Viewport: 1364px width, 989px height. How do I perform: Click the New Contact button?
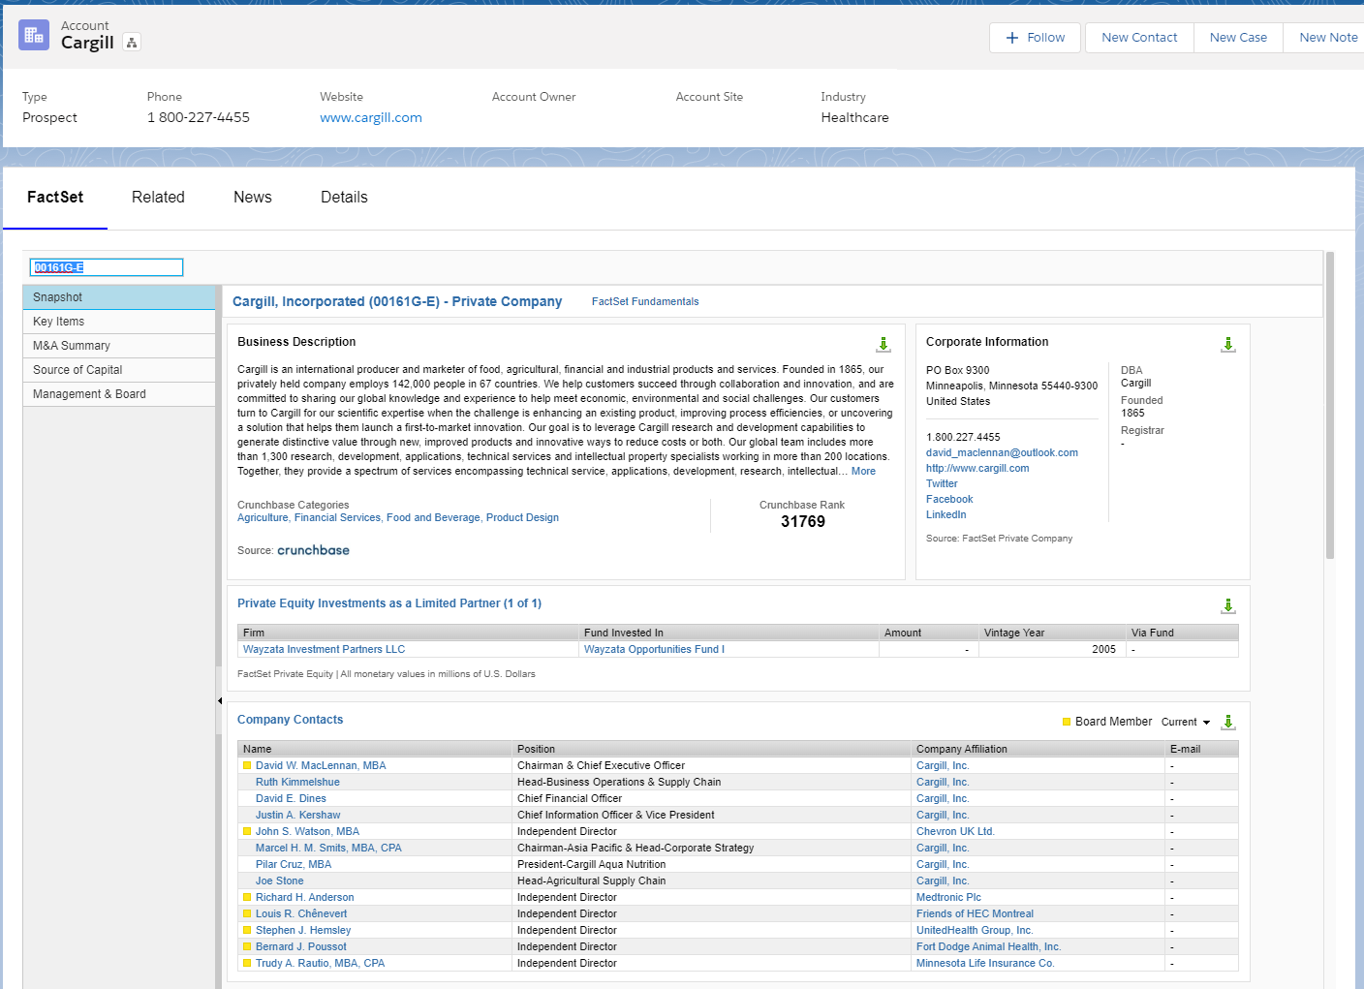tap(1139, 38)
